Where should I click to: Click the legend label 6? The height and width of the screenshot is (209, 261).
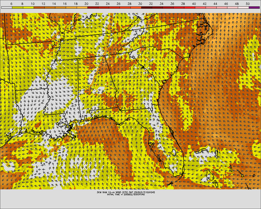tap(11, 4)
